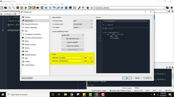Click the Preferences dialog help question mark
Image resolution: width=174 pixels, height=97 pixels.
point(145,12)
